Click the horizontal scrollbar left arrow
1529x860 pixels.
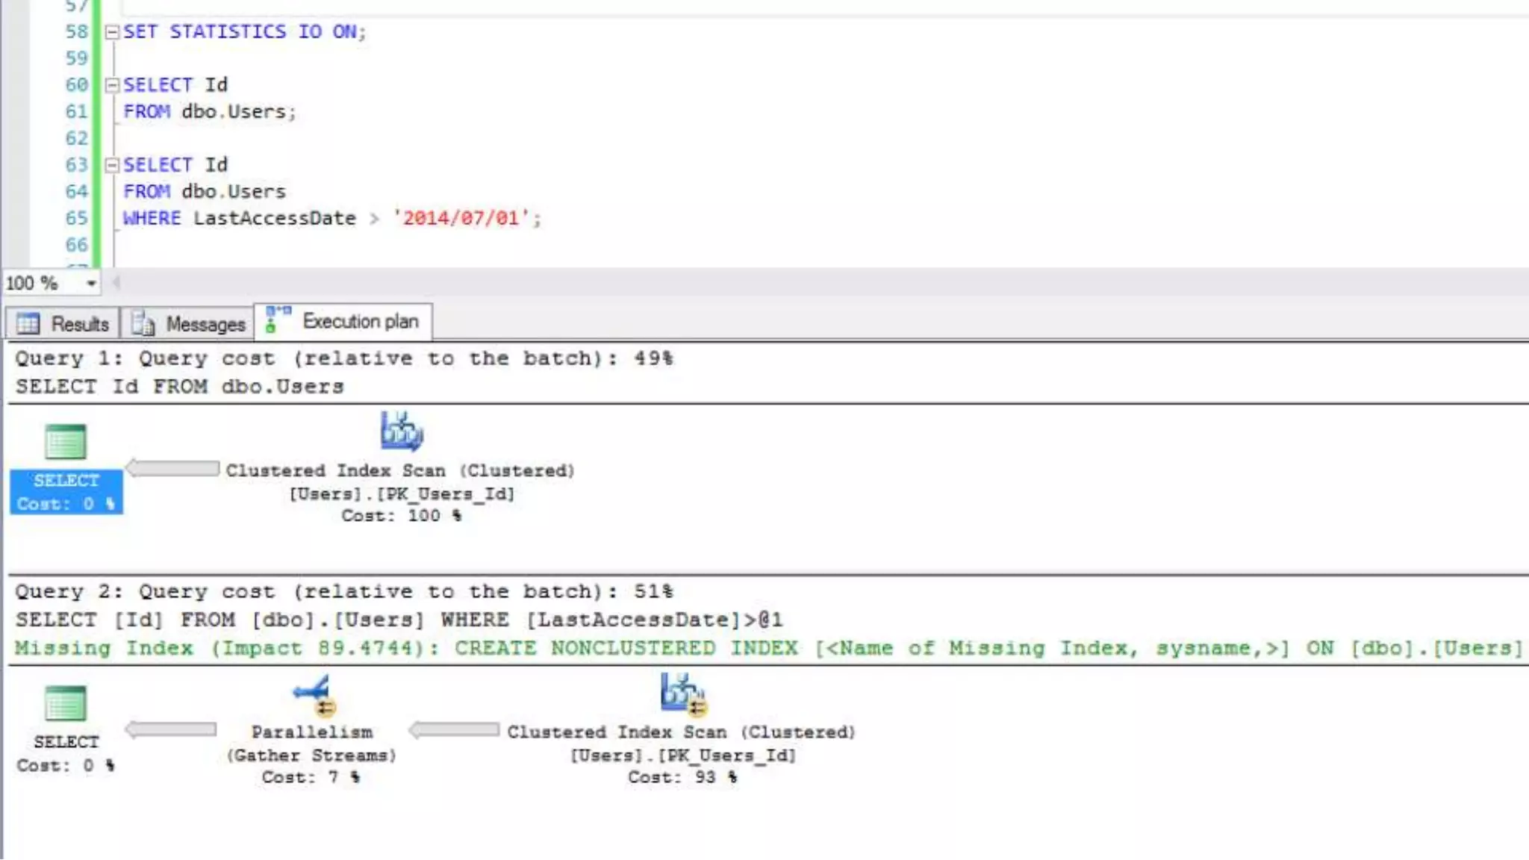(116, 283)
